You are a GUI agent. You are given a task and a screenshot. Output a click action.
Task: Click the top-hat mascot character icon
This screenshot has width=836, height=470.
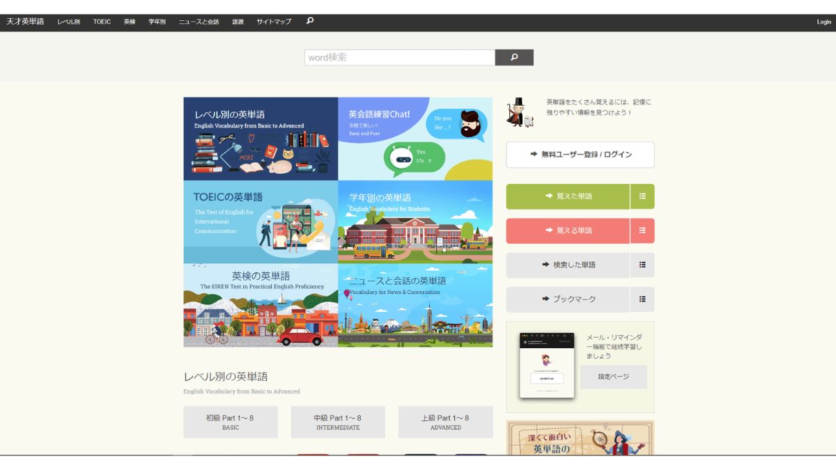520,112
